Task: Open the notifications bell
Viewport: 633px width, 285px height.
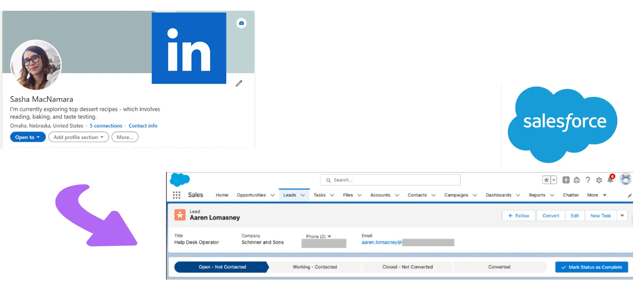Action: (611, 179)
